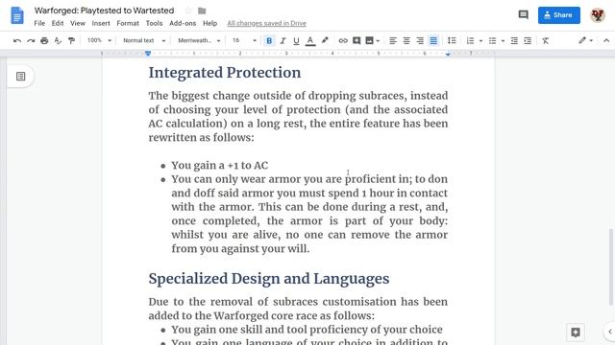The width and height of the screenshot is (615, 345).
Task: Click the Specialized Design and Languages heading
Action: pos(269,279)
